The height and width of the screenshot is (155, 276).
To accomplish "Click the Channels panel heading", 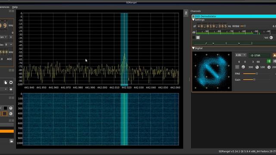I will [x=195, y=11].
